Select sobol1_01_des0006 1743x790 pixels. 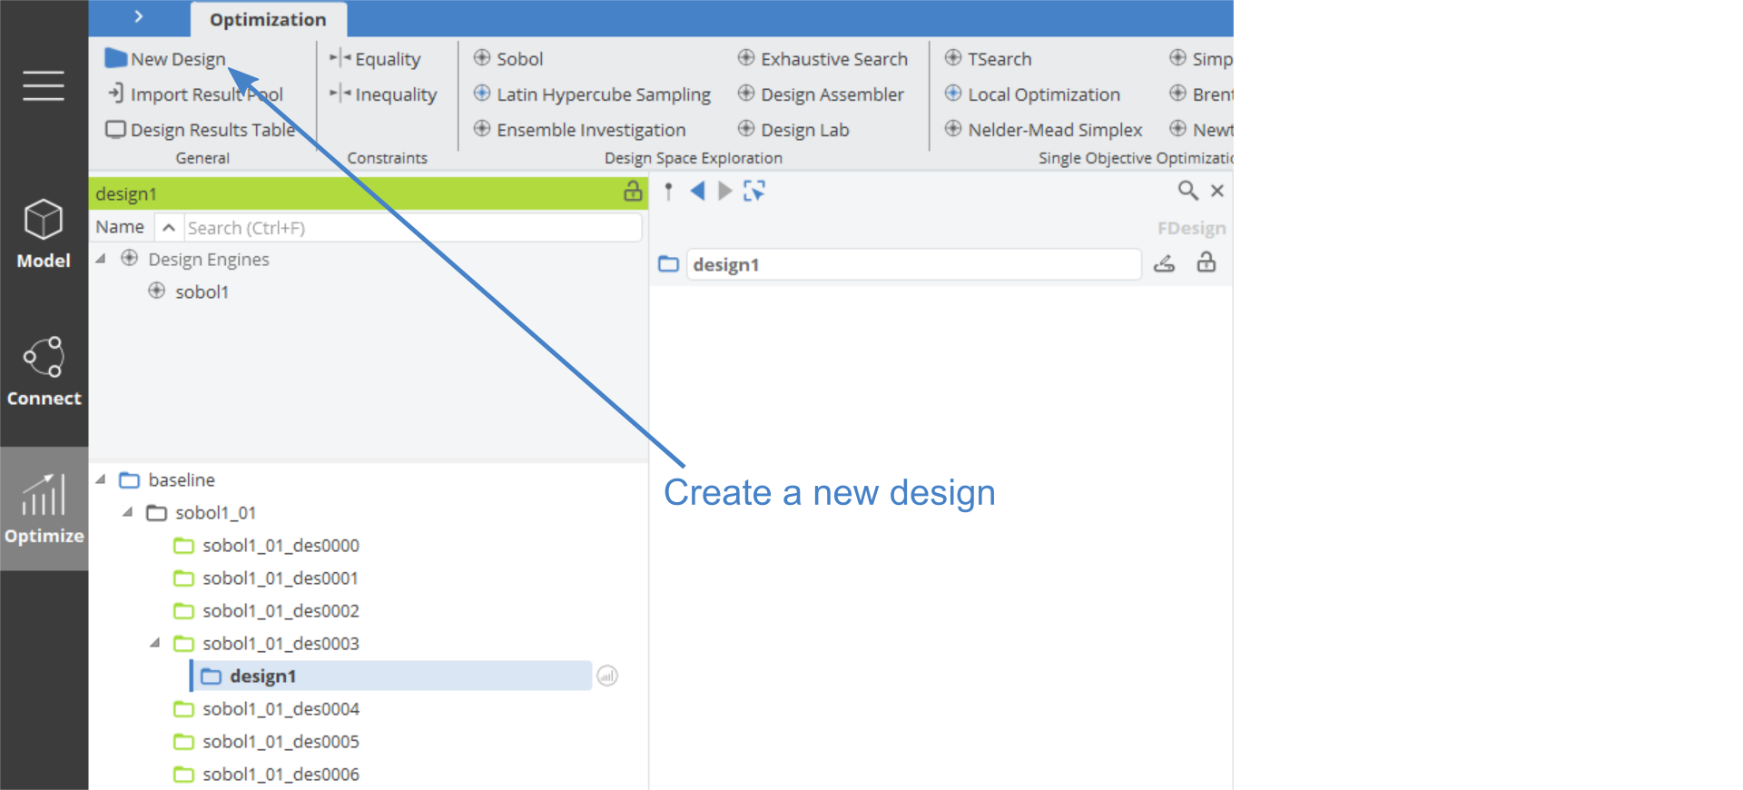(281, 775)
